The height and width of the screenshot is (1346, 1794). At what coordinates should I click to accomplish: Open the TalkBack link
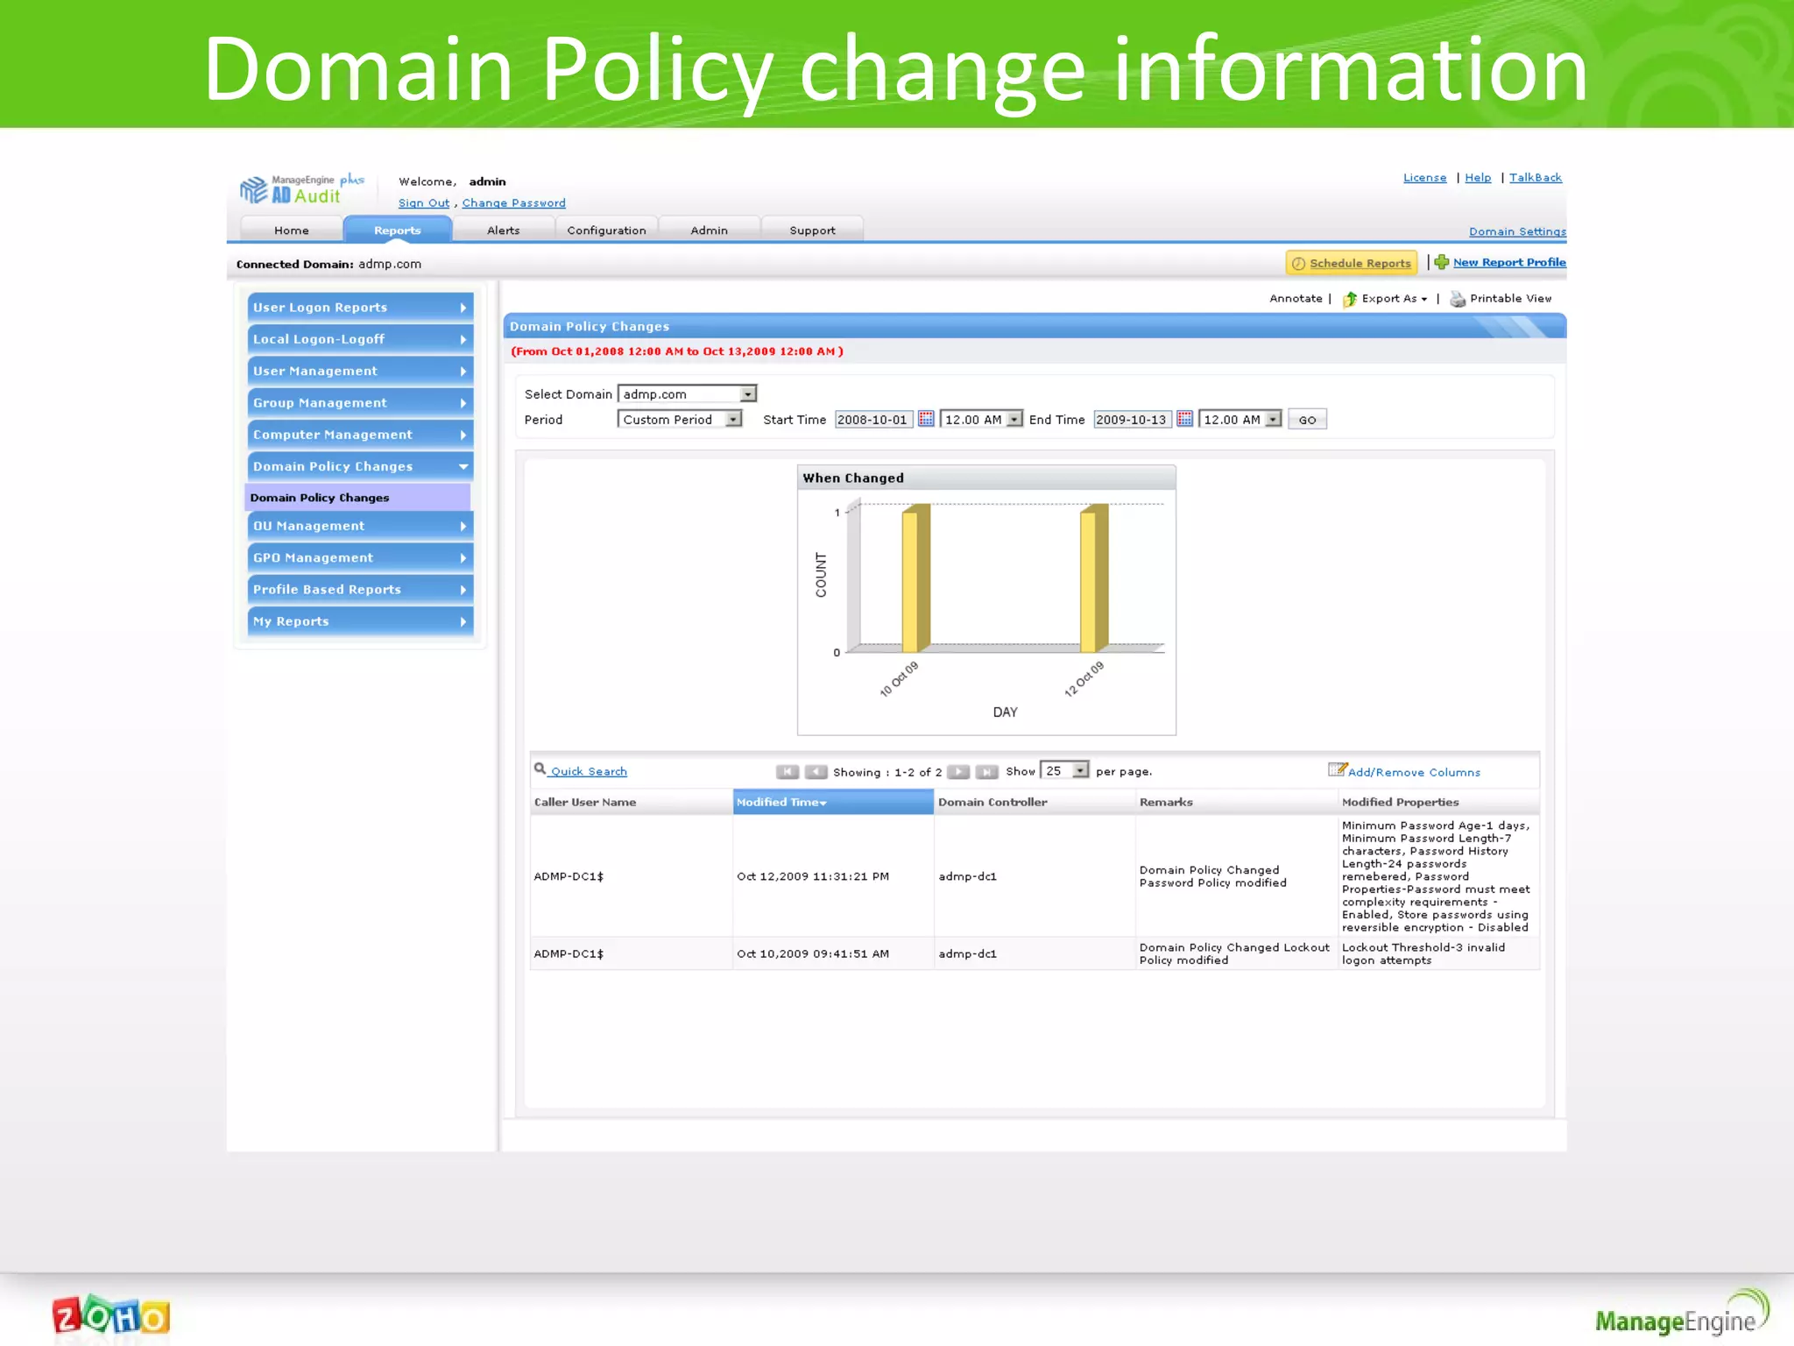click(x=1536, y=178)
